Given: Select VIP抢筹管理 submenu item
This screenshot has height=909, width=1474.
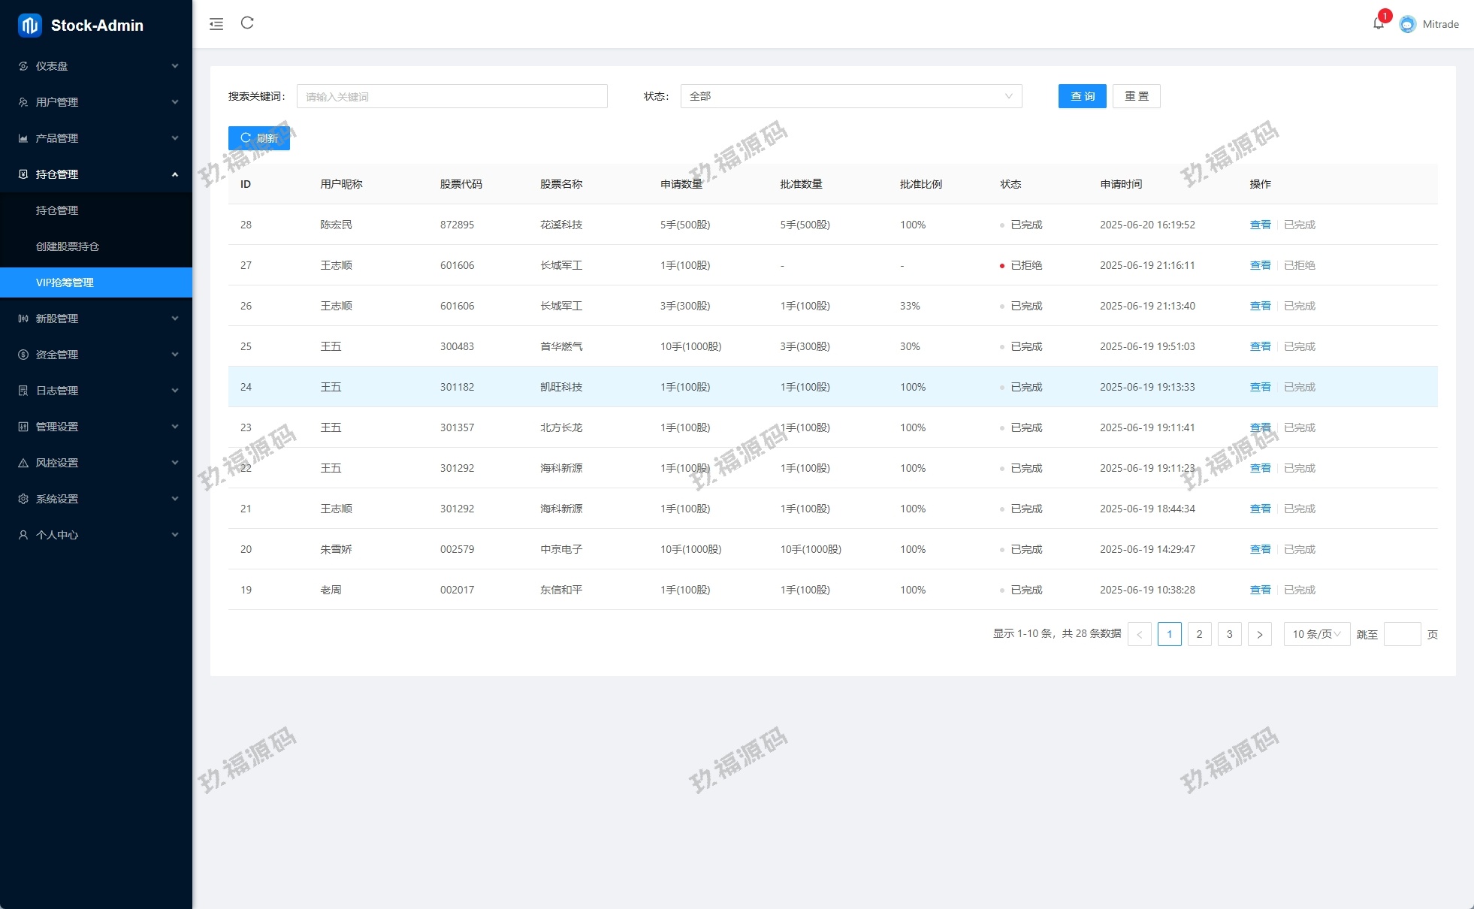Looking at the screenshot, I should tap(65, 282).
